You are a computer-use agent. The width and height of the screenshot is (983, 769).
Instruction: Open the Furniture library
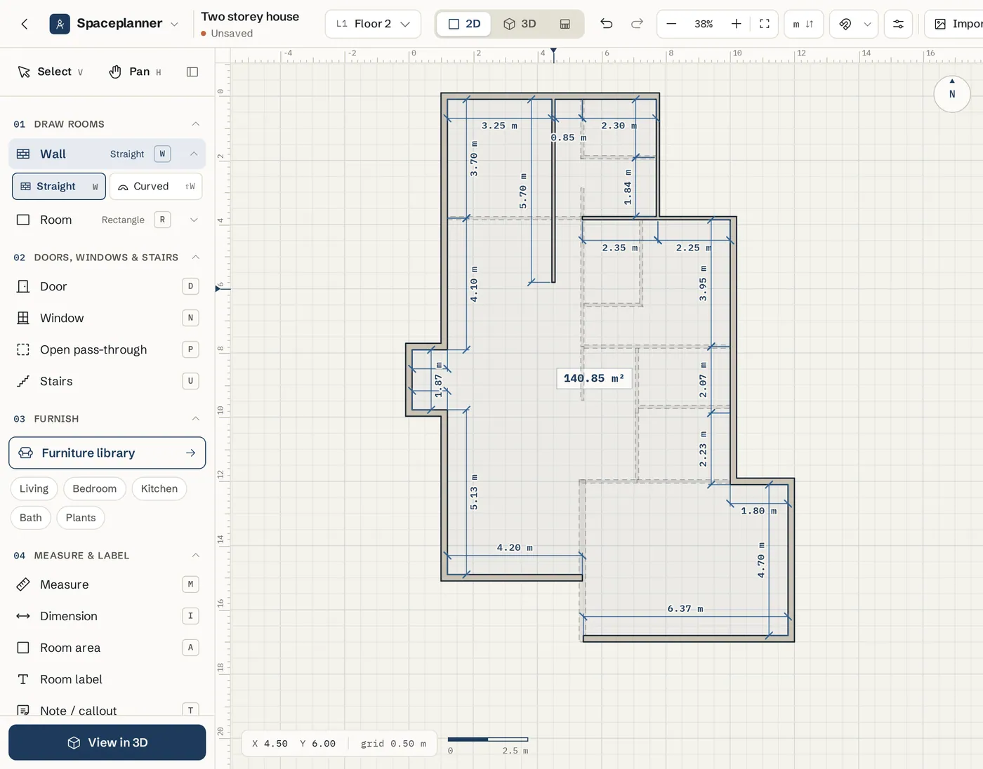pos(107,453)
